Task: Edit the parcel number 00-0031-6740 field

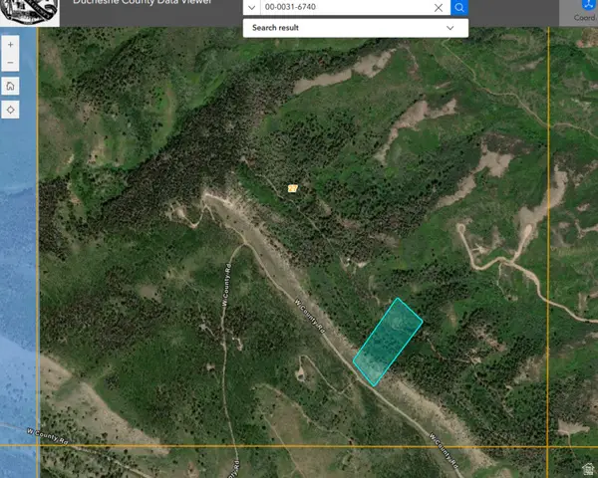Action: pyautogui.click(x=346, y=7)
